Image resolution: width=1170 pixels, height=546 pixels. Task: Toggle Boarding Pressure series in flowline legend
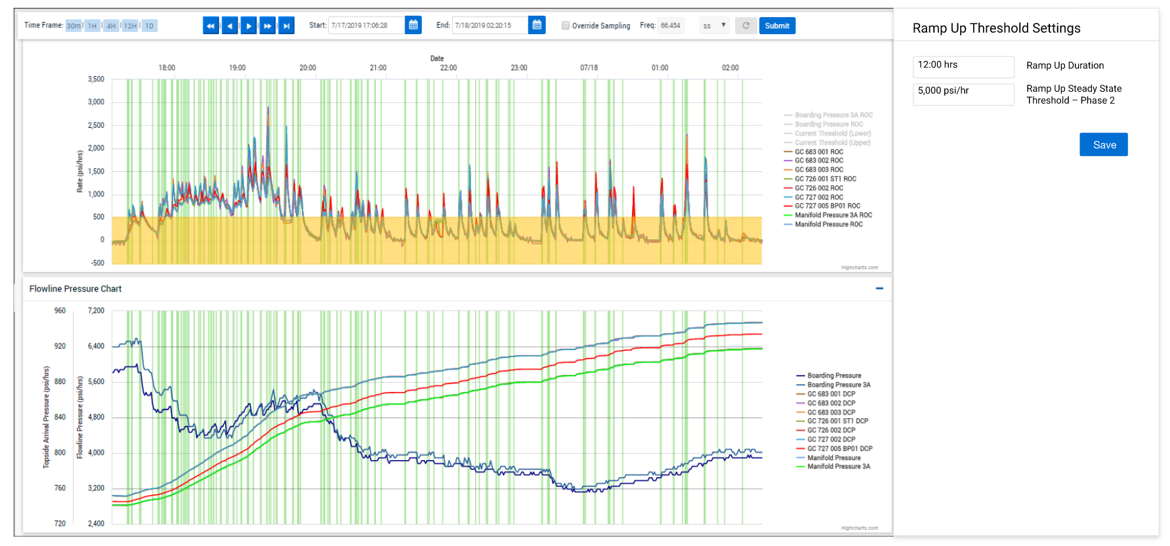pos(829,376)
